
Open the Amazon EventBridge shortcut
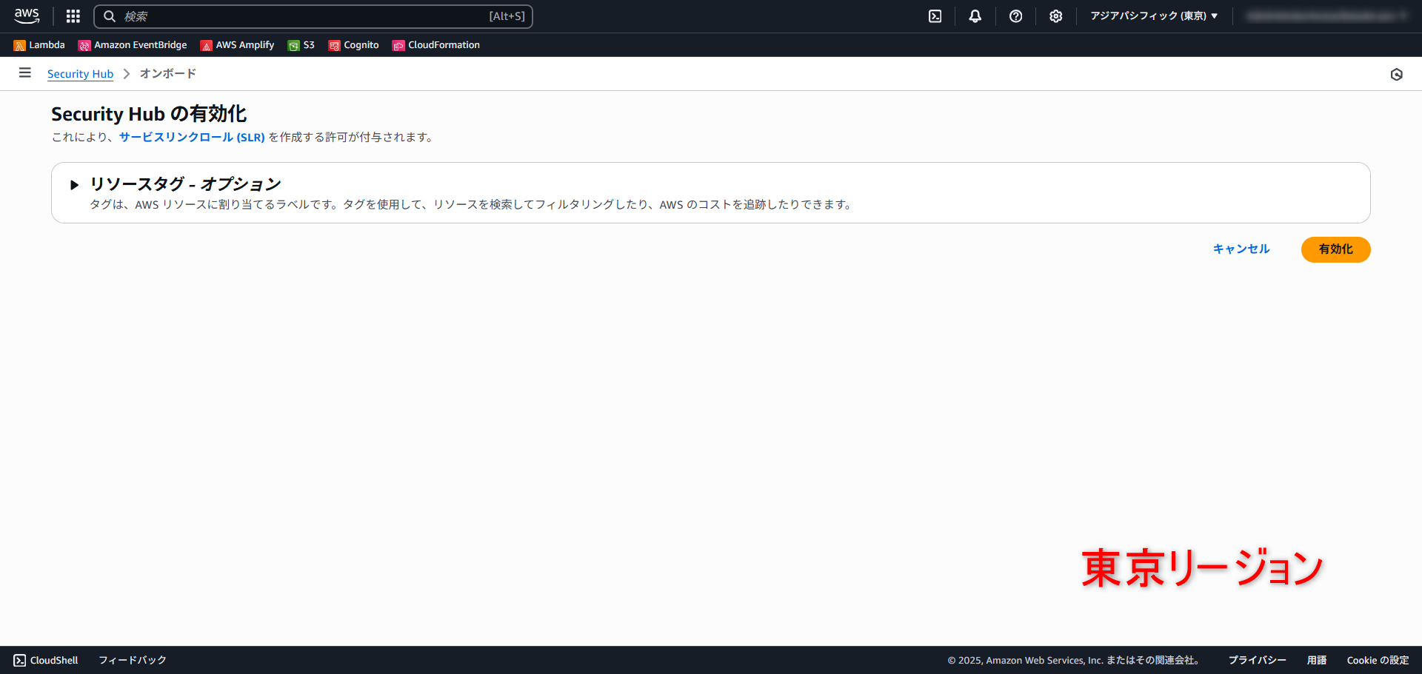click(x=132, y=44)
